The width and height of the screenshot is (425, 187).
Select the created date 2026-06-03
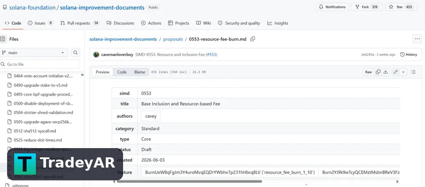153,160
